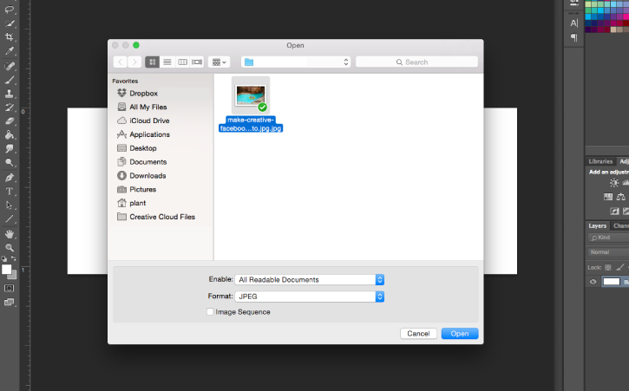
Task: Hide the Background layer with eye icon
Action: (x=593, y=282)
